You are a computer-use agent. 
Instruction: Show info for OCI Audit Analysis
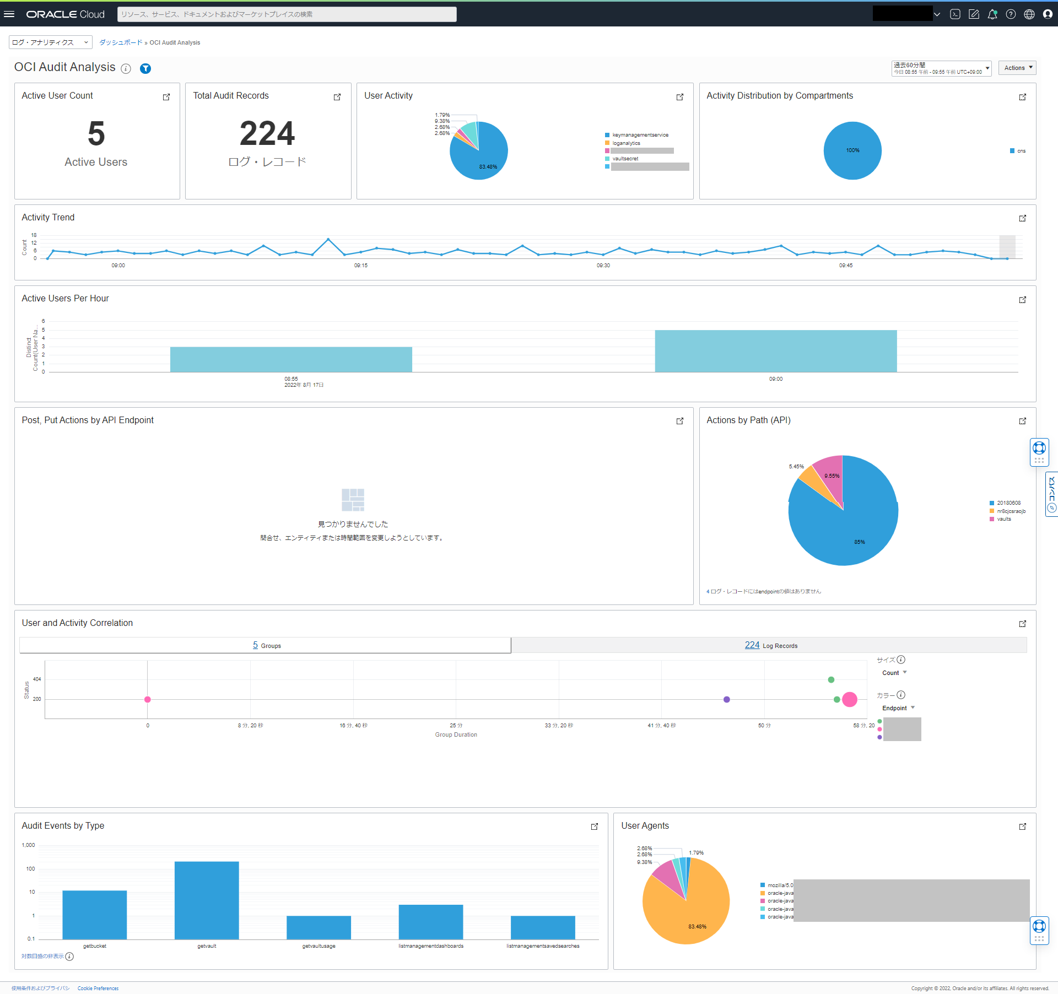(126, 68)
